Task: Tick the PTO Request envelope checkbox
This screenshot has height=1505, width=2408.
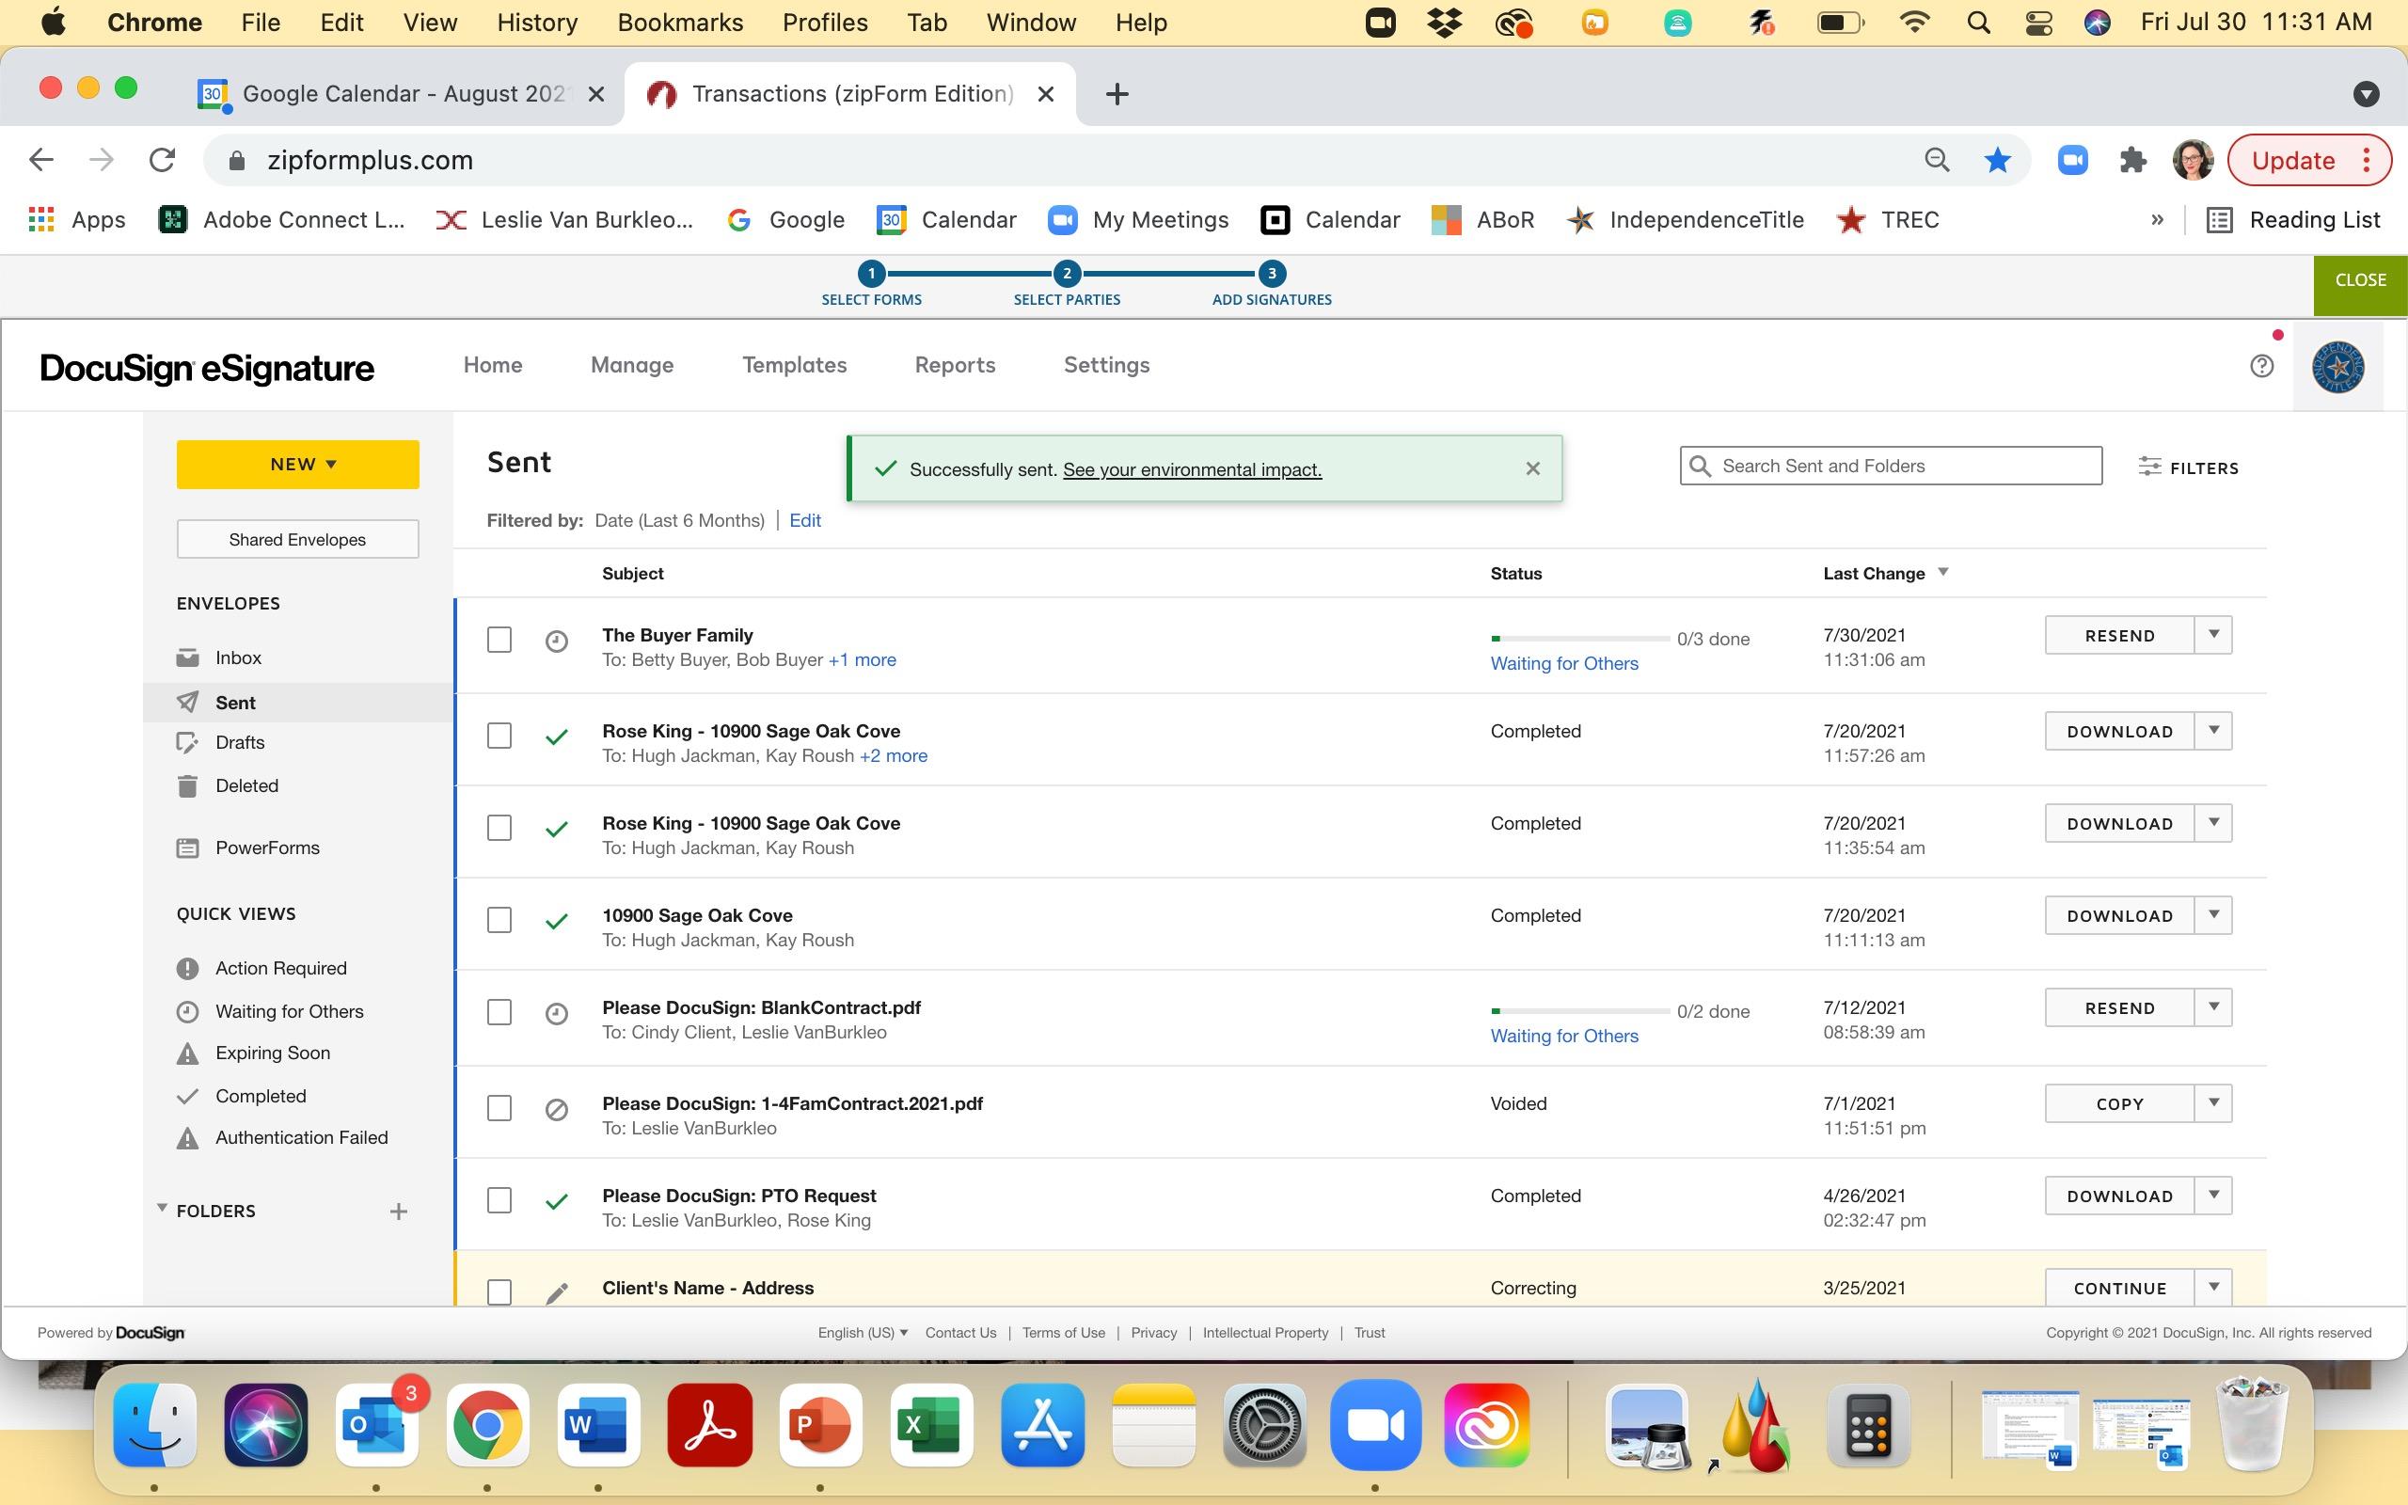Action: click(499, 1200)
